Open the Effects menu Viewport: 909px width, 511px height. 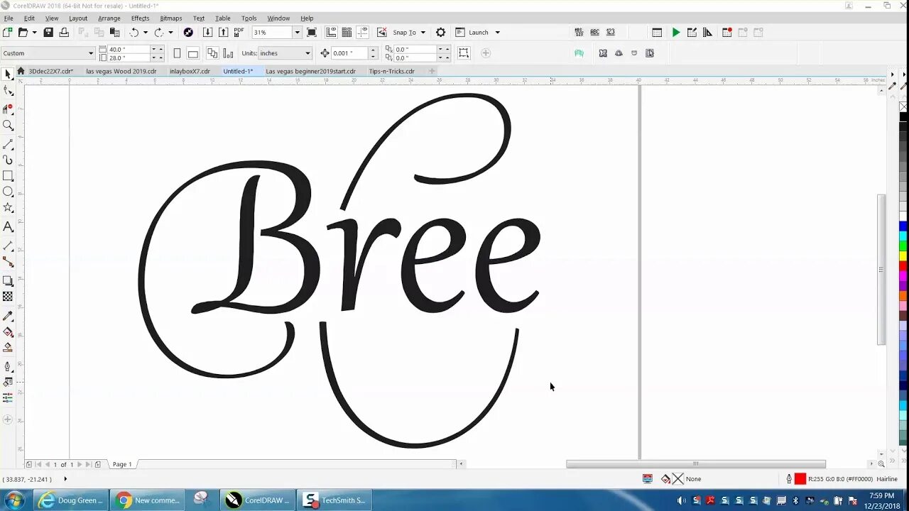click(x=140, y=18)
